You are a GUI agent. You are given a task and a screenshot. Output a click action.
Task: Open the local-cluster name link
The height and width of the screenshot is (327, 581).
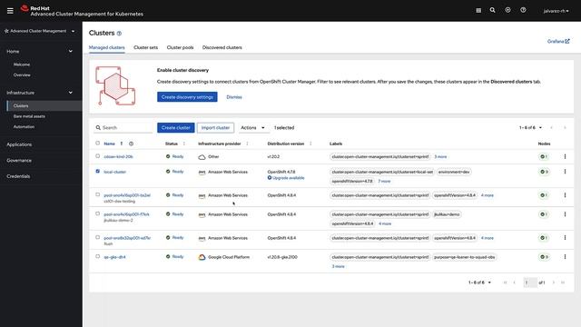(x=115, y=172)
